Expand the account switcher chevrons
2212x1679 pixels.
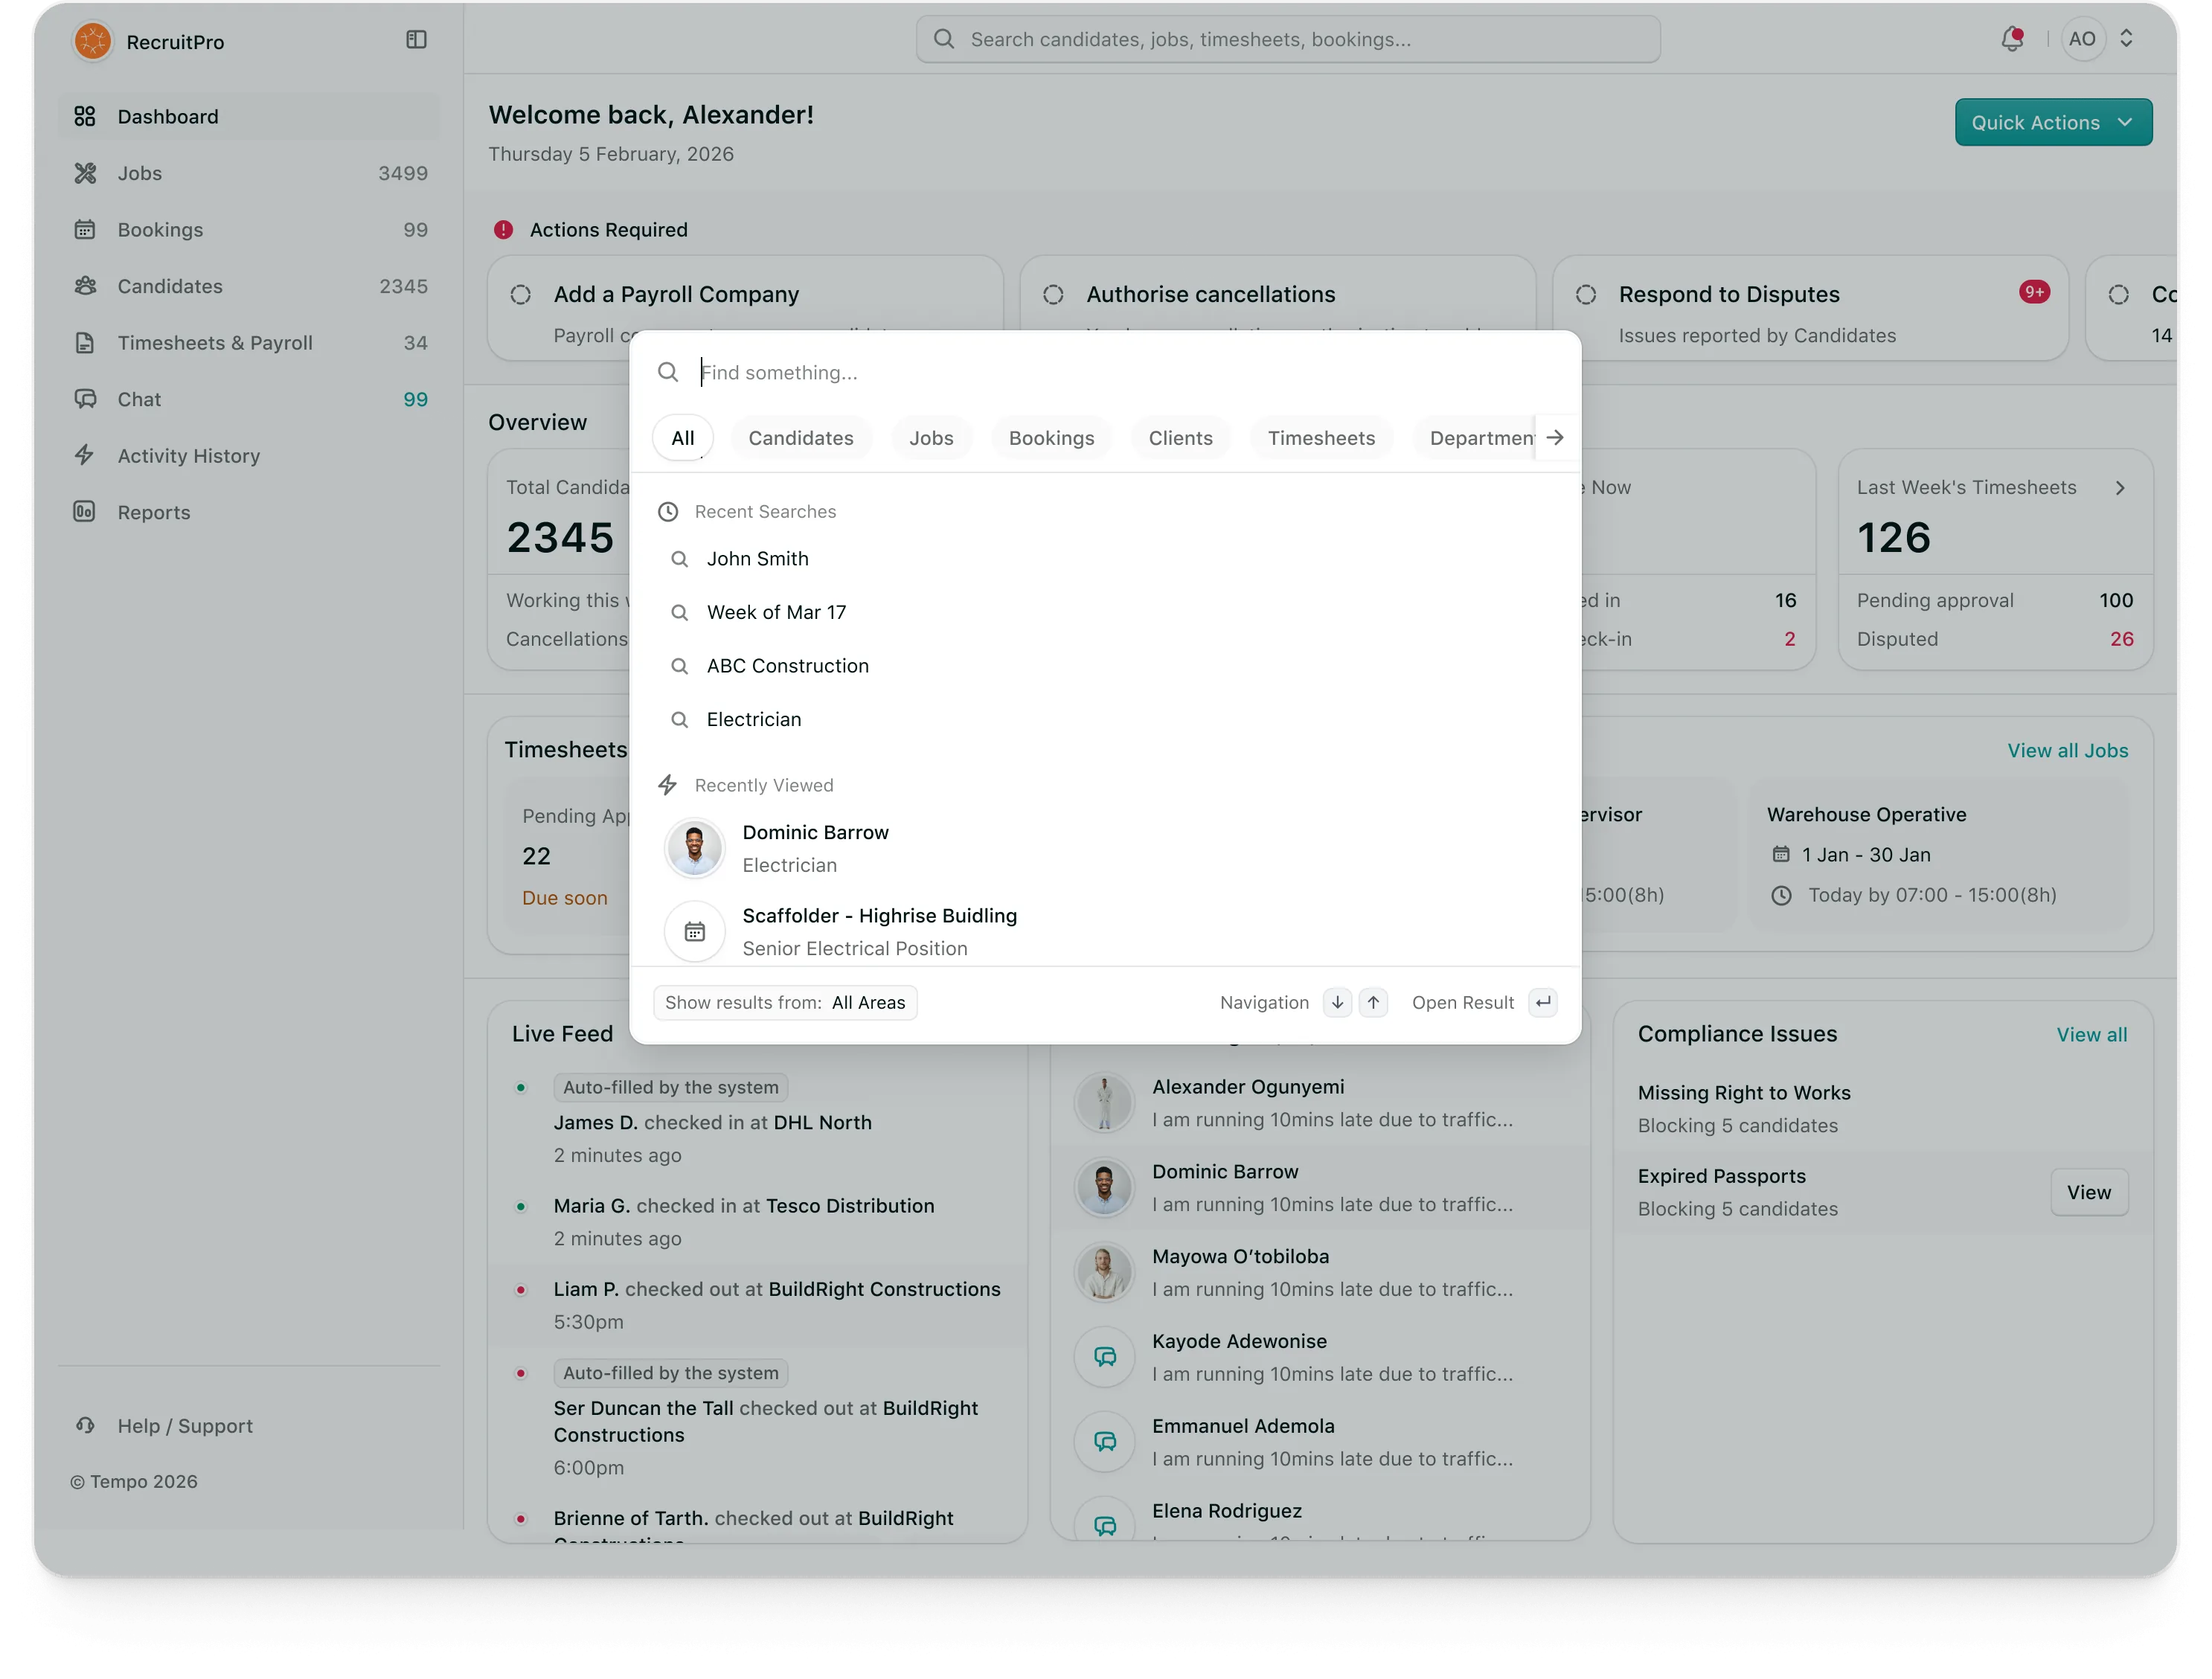point(2126,39)
